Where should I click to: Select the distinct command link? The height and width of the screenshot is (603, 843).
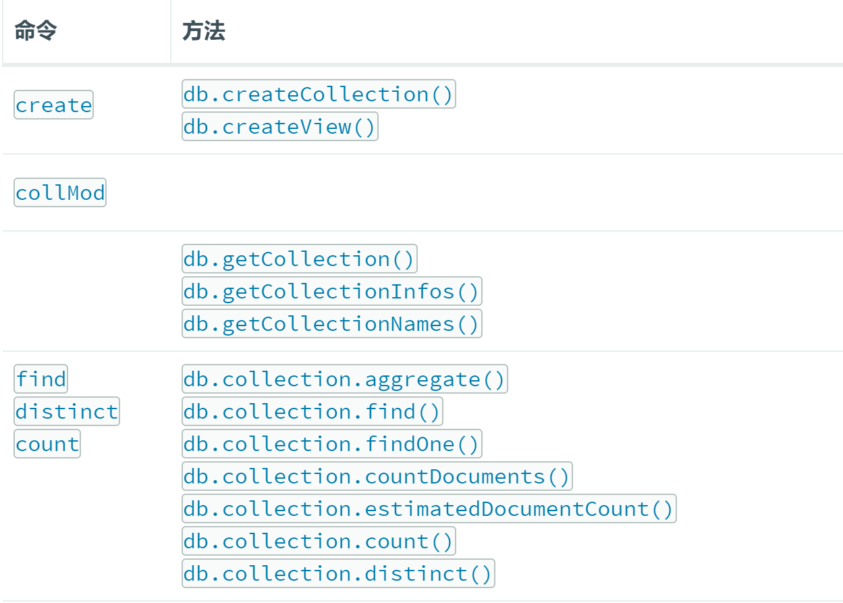[67, 411]
